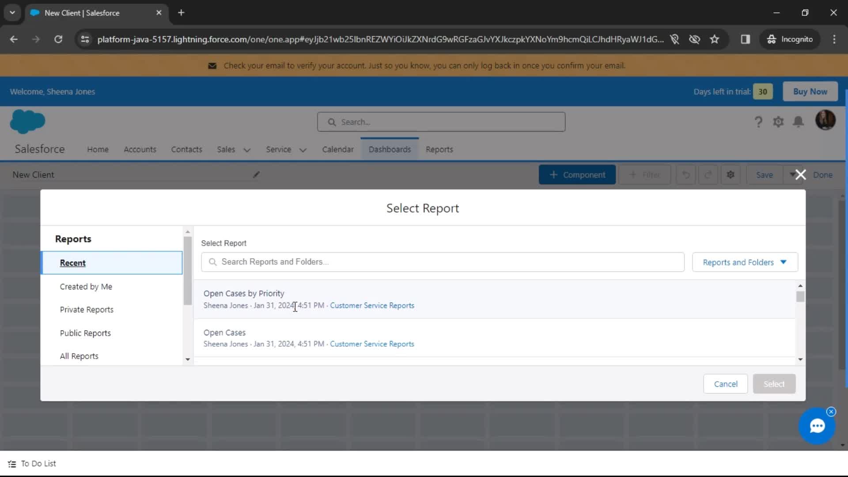Open the Setup gear icon in header
This screenshot has height=477, width=848.
[778, 122]
